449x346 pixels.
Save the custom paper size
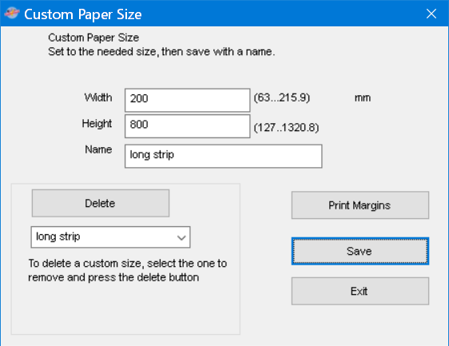tap(360, 251)
